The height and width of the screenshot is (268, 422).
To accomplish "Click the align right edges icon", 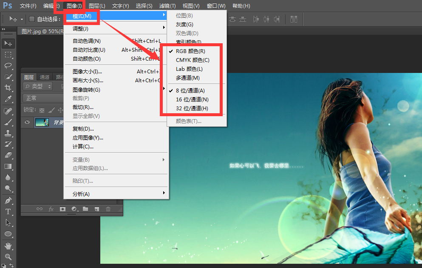I will click(277, 19).
